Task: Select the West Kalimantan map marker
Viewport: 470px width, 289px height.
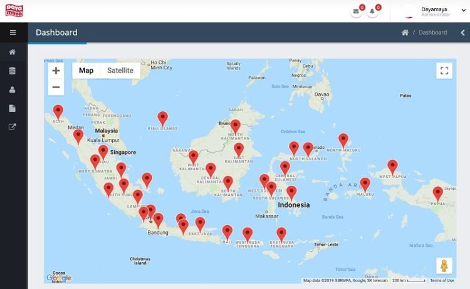Action: coord(194,159)
